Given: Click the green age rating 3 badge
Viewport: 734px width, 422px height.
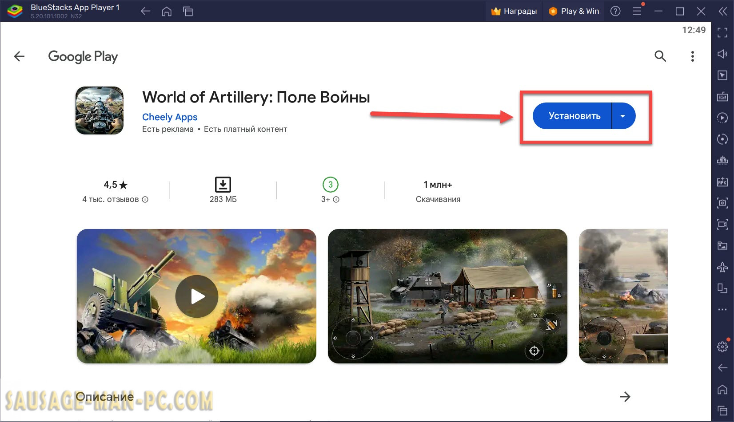Looking at the screenshot, I should [x=330, y=184].
